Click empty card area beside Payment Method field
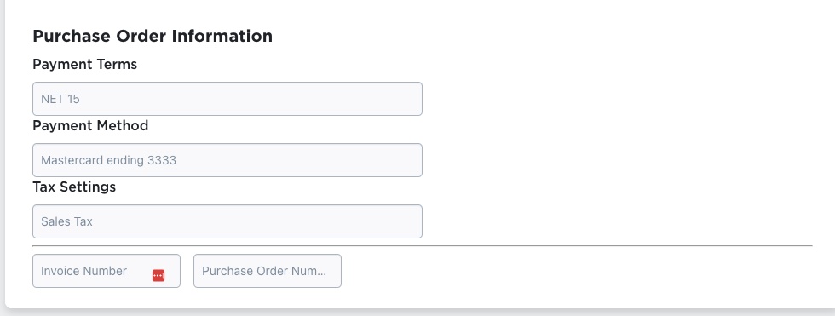This screenshot has height=316, width=835. coord(613,160)
